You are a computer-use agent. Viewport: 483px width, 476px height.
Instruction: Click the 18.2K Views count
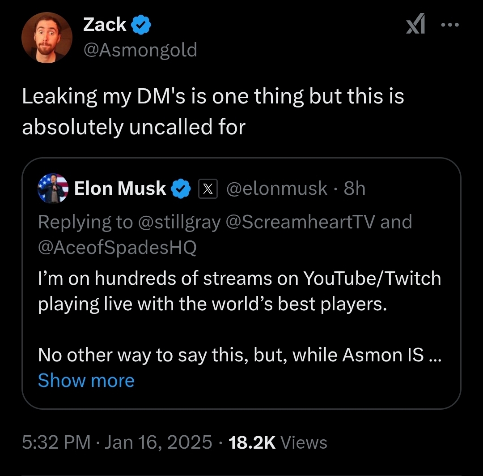tap(277, 442)
